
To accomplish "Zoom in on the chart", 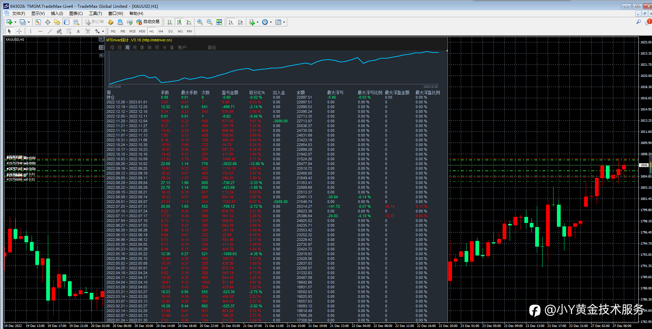I will point(200,22).
